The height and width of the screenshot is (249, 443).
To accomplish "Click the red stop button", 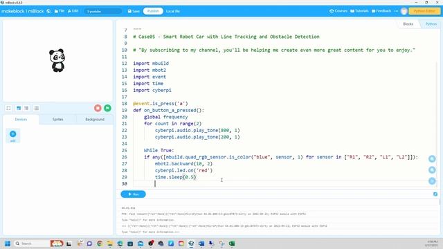I will (98, 108).
